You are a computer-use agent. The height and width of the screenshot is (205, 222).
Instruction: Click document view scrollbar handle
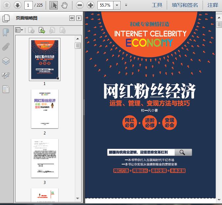(219, 24)
